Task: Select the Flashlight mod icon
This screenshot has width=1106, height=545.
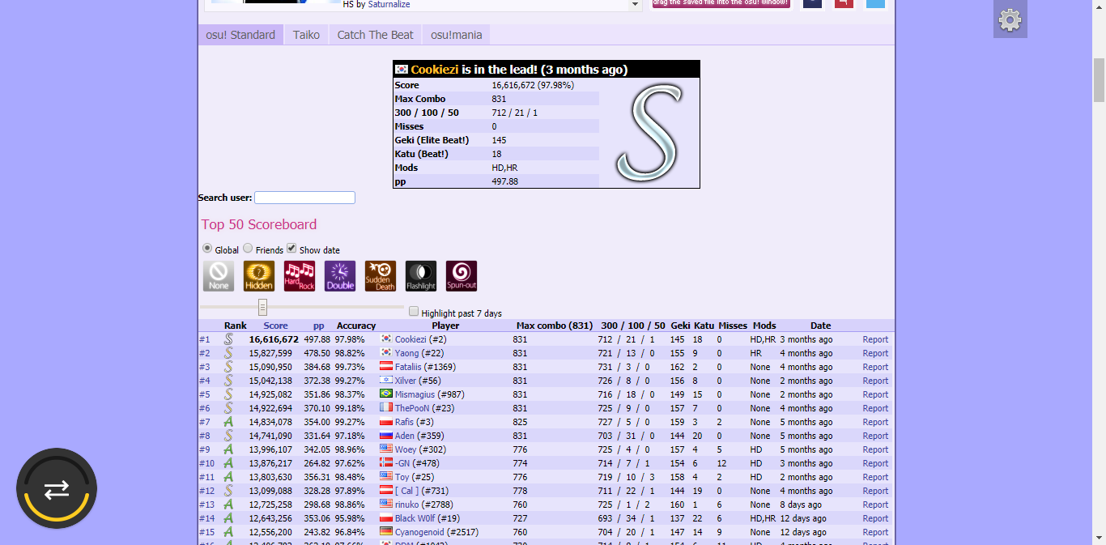Action: coord(421,276)
